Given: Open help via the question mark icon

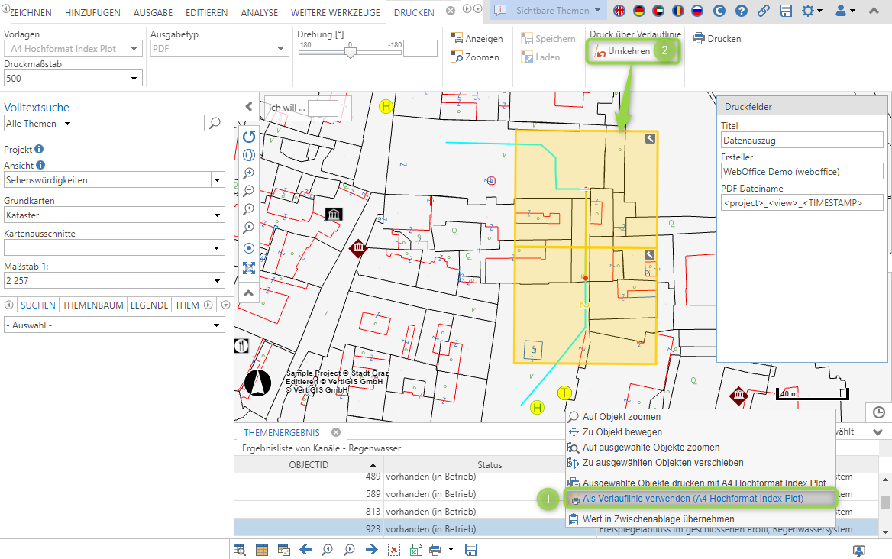Looking at the screenshot, I should (x=742, y=11).
